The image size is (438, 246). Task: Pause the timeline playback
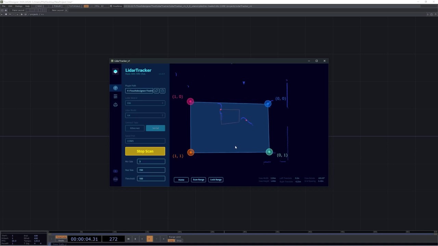(135, 239)
